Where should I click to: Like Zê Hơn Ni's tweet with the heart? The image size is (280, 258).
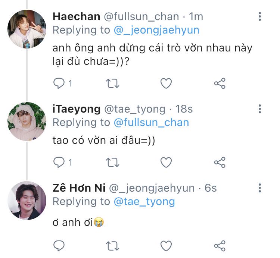tap(166, 245)
